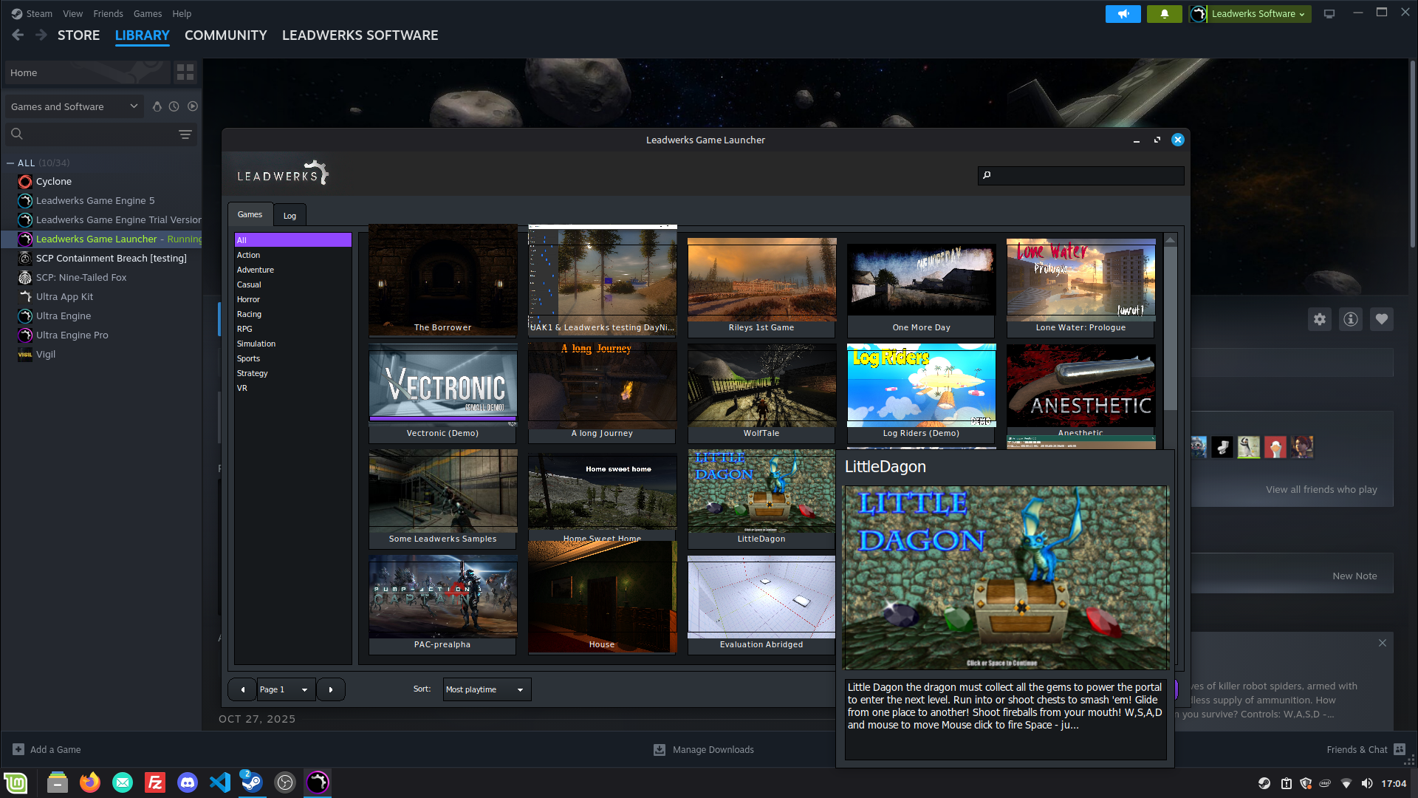Expand the Games and Software dropdown
1418x798 pixels.
click(74, 106)
